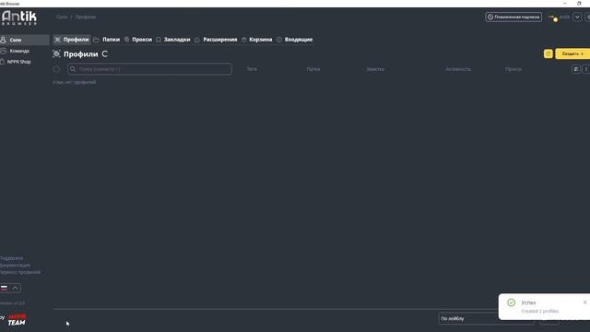Click the fingerprint icon beside Профили heading
This screenshot has width=590, height=332.
(56, 54)
